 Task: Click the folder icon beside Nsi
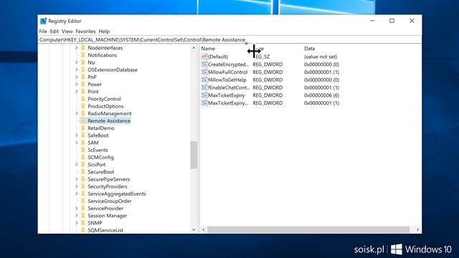click(83, 62)
